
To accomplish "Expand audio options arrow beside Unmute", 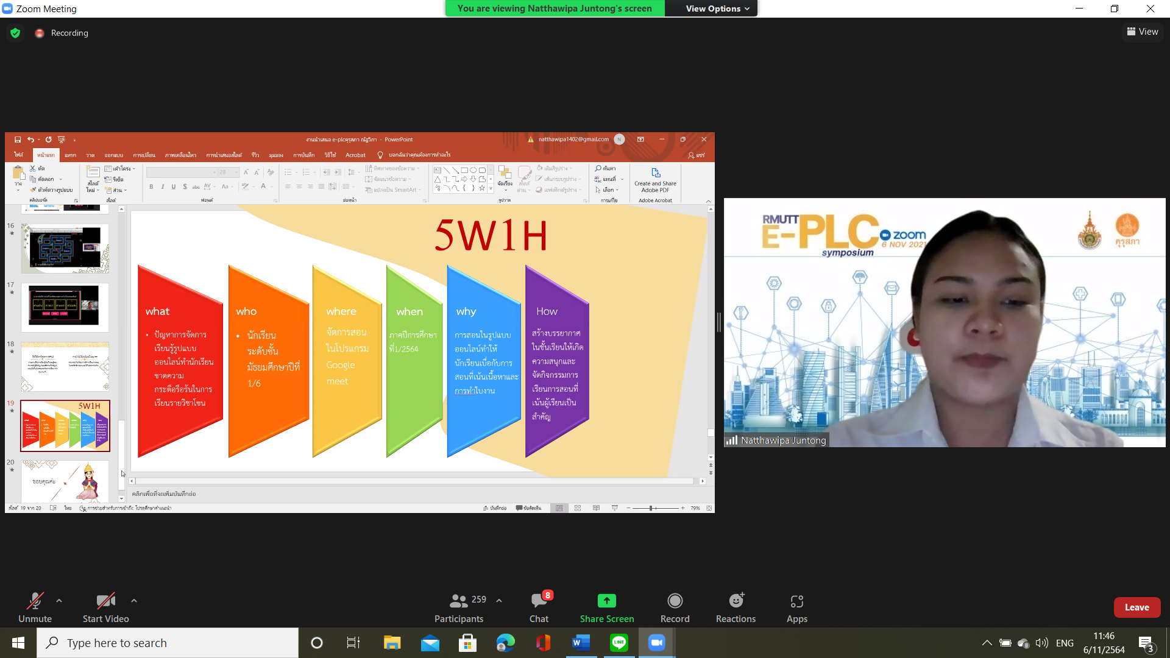I will pos(59,601).
